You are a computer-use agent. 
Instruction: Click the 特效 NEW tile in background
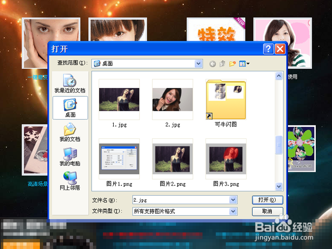click(216, 29)
